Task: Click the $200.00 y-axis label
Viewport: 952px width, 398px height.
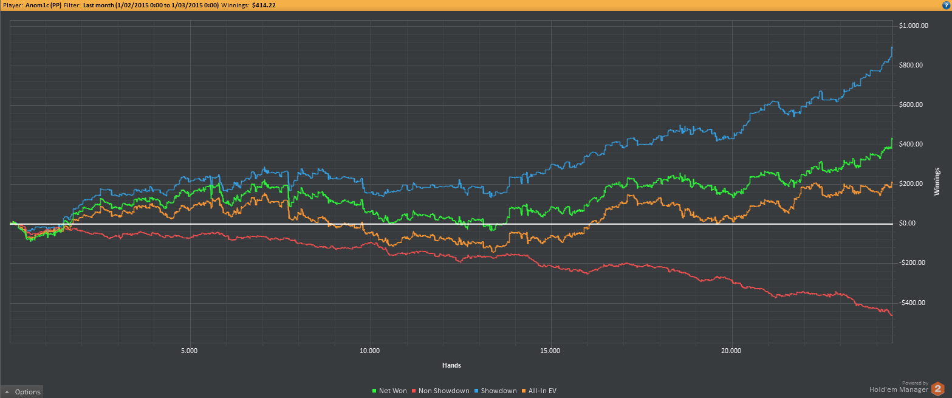Action: pyautogui.click(x=911, y=184)
